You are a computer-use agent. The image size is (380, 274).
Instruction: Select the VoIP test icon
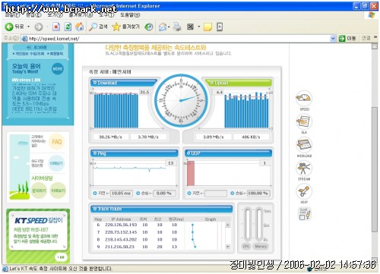pos(304,191)
